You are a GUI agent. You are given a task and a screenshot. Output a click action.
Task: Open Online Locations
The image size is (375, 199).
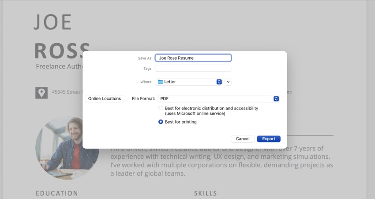pyautogui.click(x=105, y=98)
